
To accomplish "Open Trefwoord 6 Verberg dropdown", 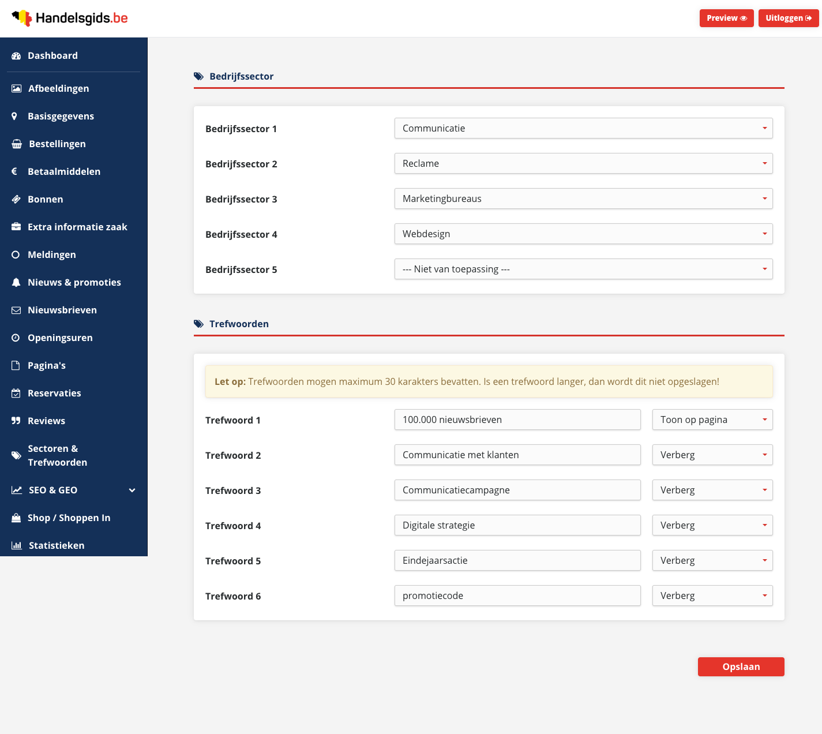I will pos(712,596).
